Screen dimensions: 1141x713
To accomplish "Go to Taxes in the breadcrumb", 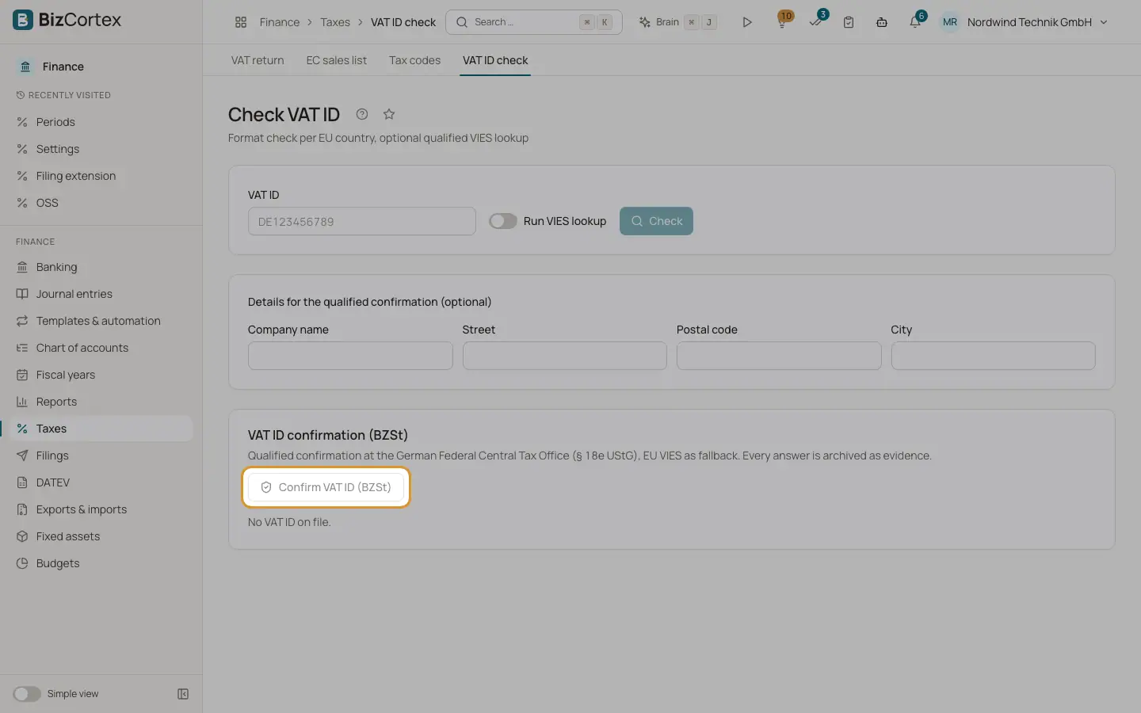I will (335, 22).
